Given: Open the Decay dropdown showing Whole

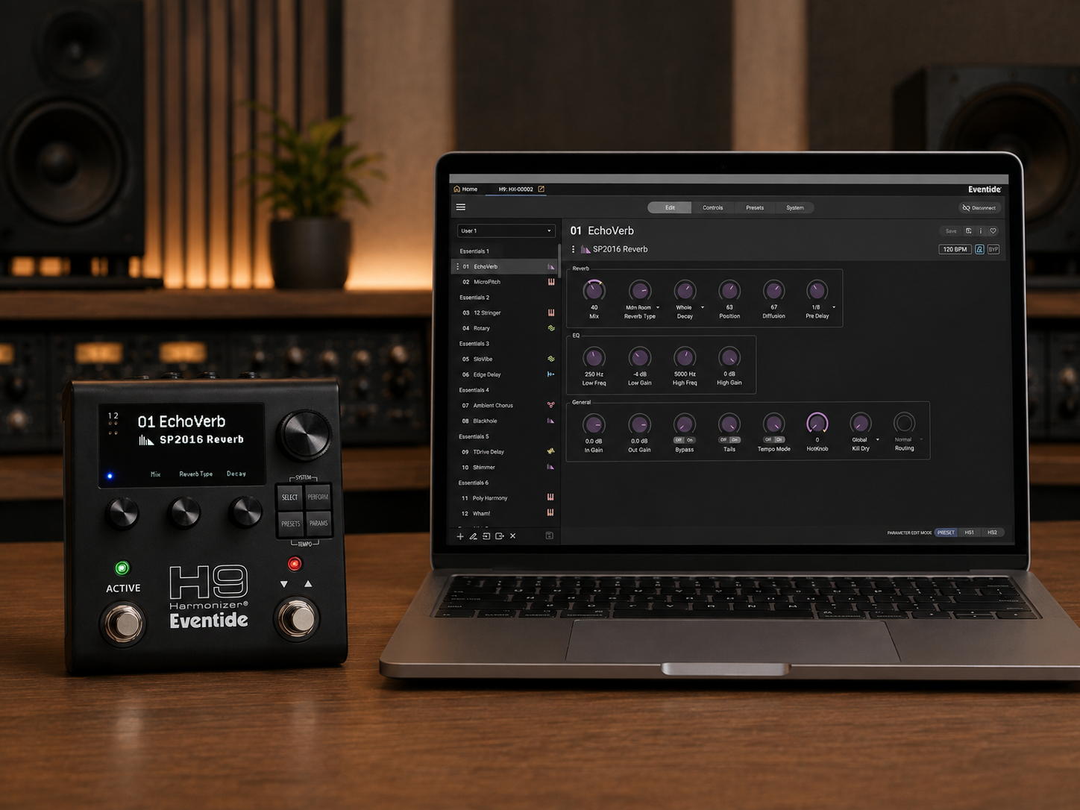Looking at the screenshot, I should (689, 307).
